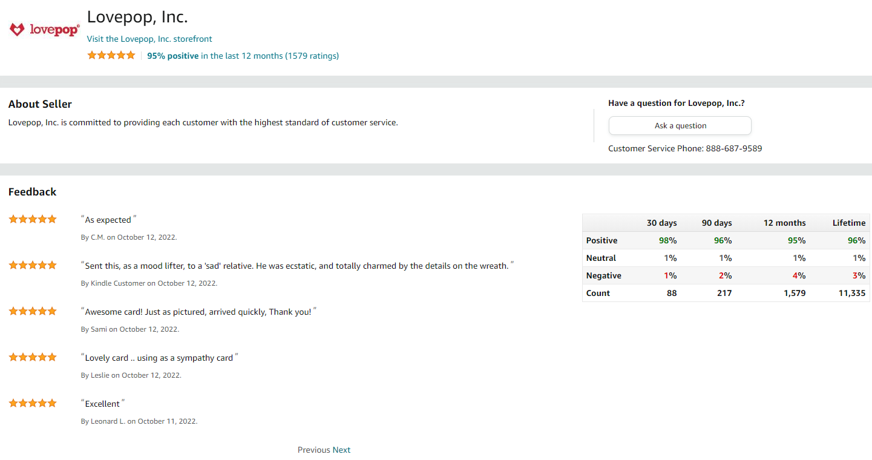872x460 pixels.
Task: Click the stars for the Kindle Customer review
Action: (x=33, y=265)
